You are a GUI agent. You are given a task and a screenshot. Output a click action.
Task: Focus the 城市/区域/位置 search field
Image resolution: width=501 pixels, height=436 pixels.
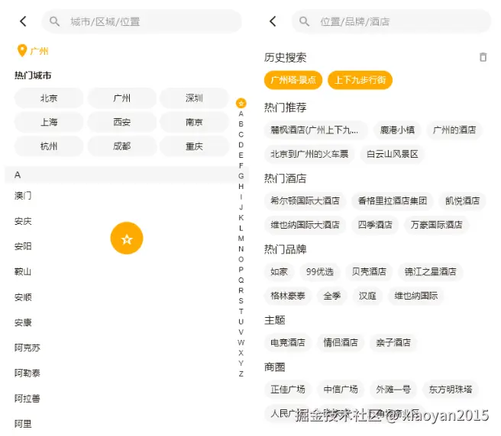pyautogui.click(x=141, y=21)
